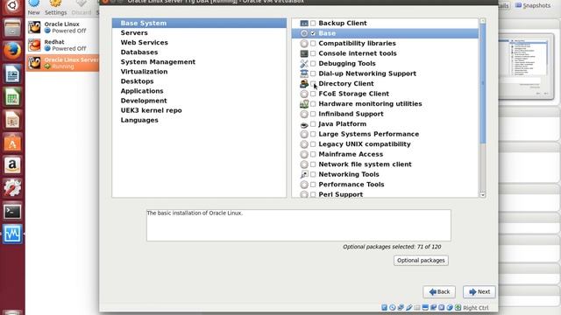Enable the Mainframe Access checkbox
561x315 pixels.
tap(313, 154)
